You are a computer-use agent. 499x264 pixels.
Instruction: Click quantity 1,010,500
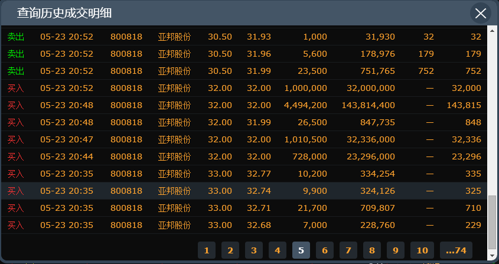pyautogui.click(x=305, y=139)
